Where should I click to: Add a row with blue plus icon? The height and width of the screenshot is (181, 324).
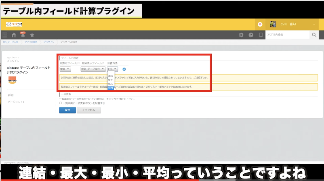click(124, 69)
